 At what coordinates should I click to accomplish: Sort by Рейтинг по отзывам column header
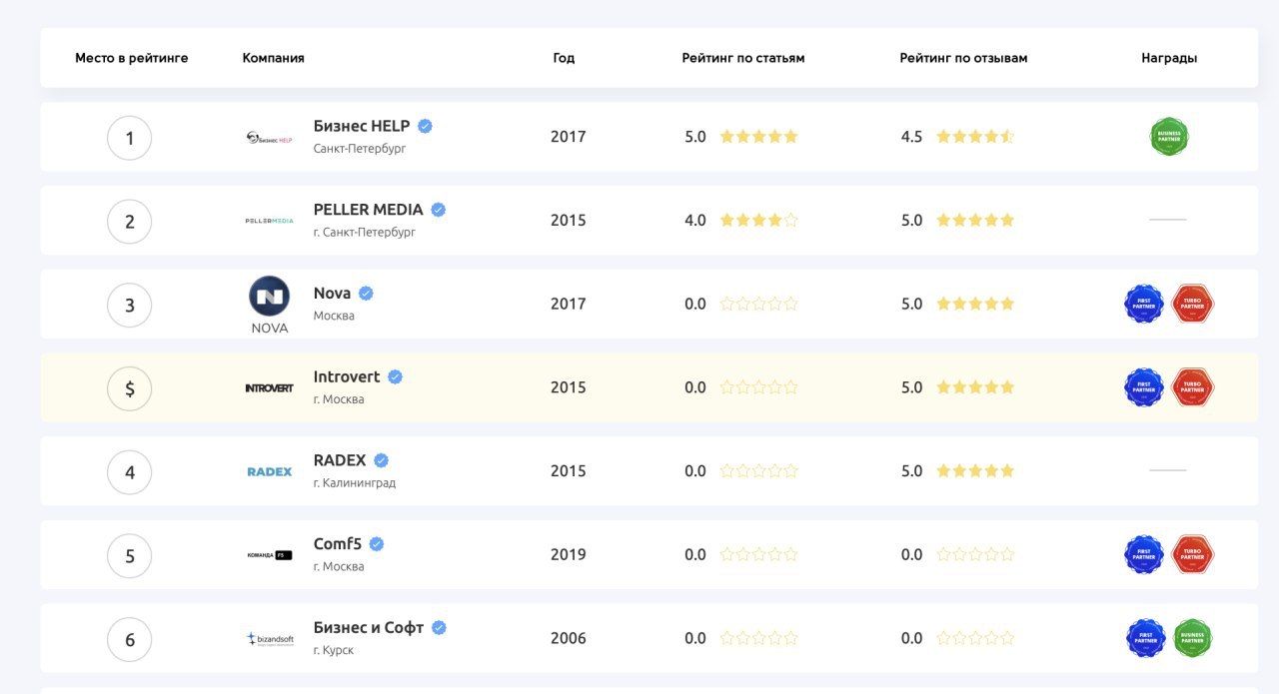pyautogui.click(x=963, y=58)
